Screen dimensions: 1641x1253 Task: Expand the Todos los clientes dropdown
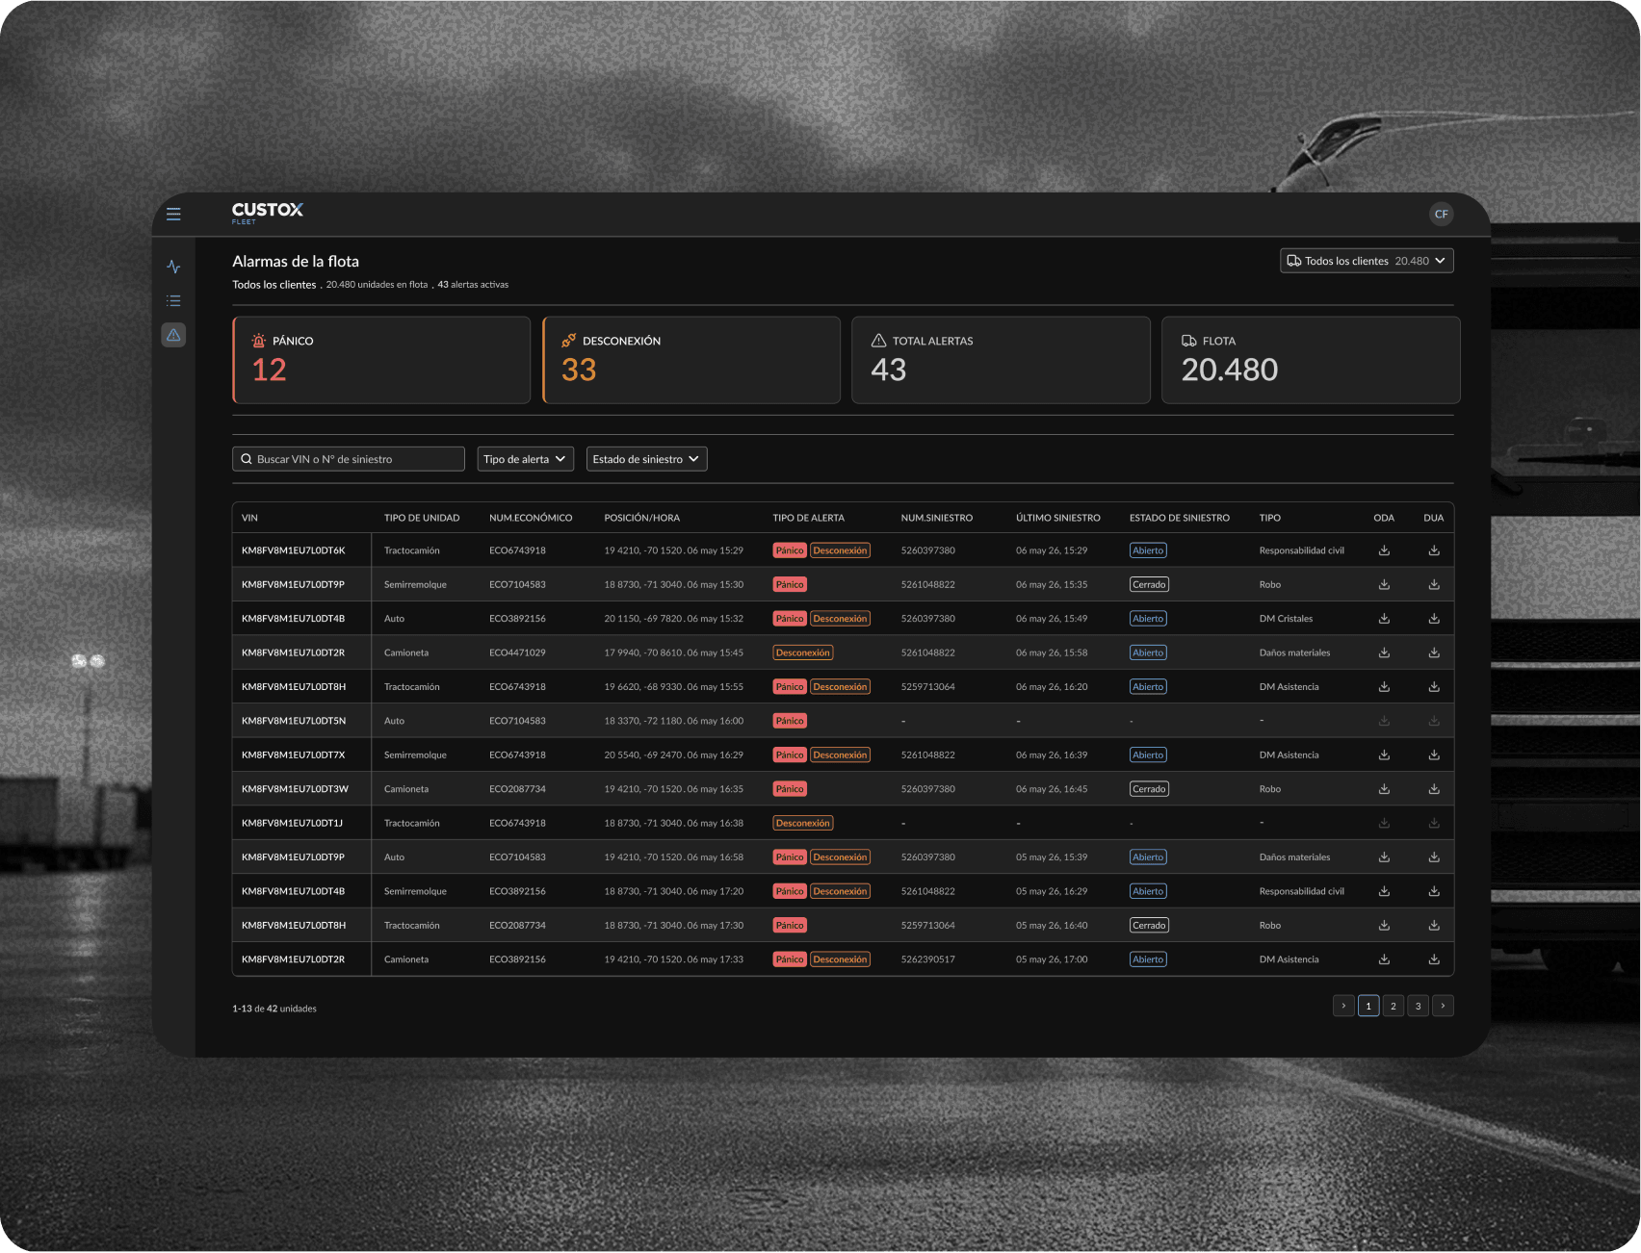[x=1367, y=261]
